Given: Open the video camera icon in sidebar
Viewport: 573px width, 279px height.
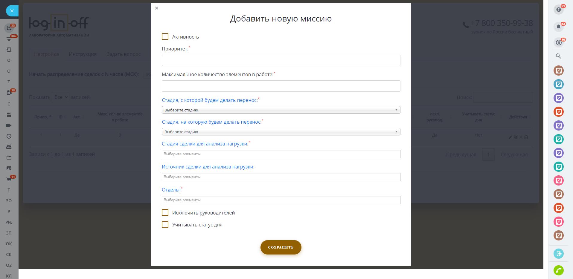Looking at the screenshot, I should click(x=9, y=125).
